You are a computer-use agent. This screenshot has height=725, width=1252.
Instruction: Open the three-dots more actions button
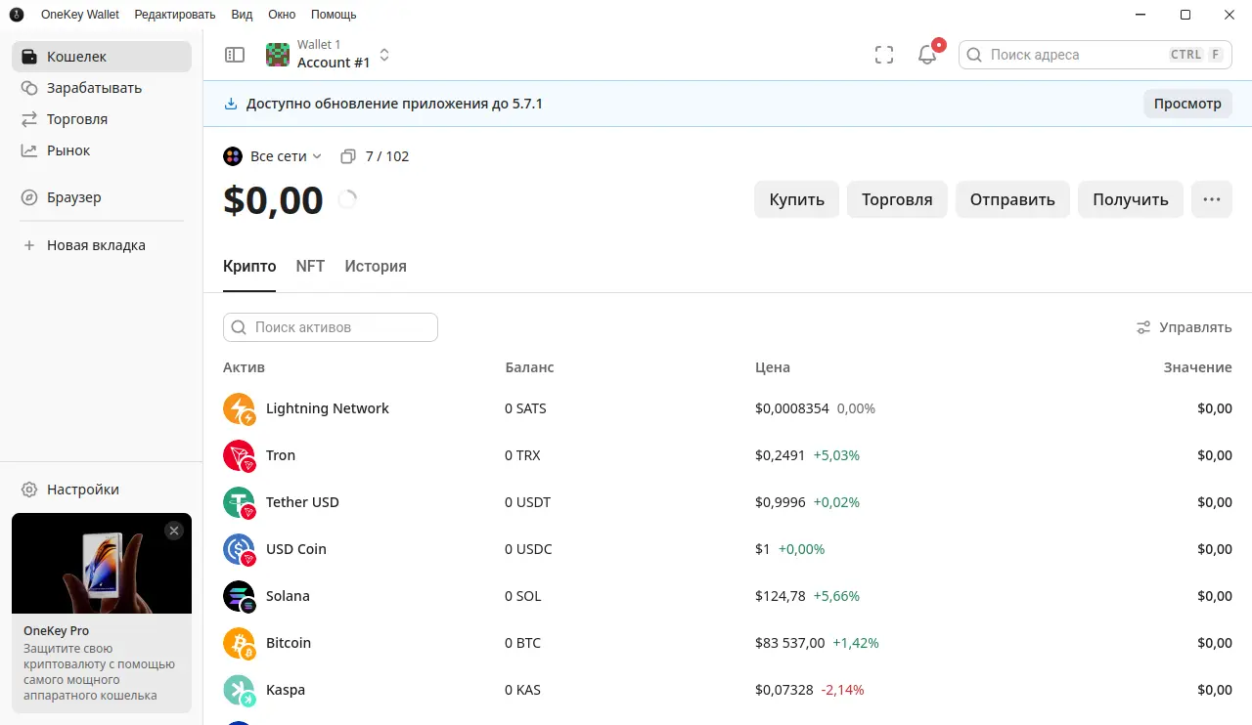(x=1212, y=199)
